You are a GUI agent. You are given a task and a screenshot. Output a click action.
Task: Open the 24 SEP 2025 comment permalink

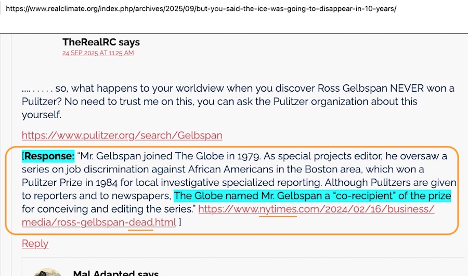click(x=98, y=53)
